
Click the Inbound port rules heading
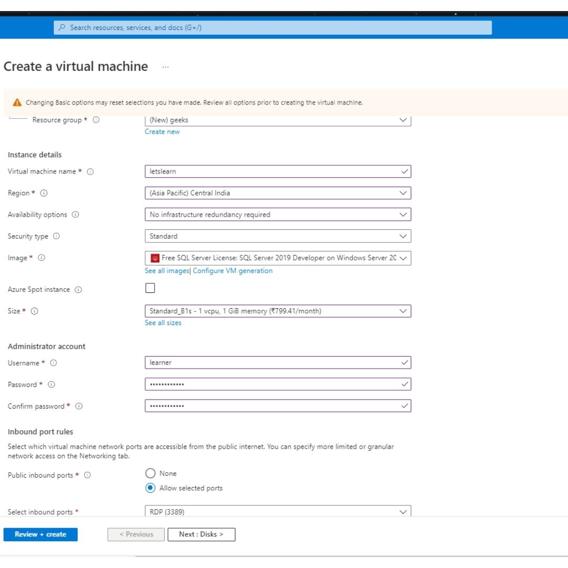click(40, 432)
